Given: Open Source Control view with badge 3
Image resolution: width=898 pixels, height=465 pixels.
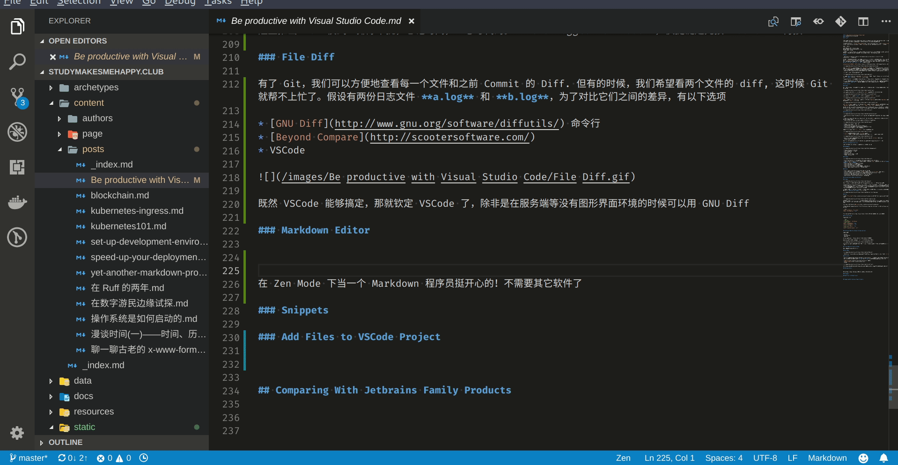Looking at the screenshot, I should [x=18, y=98].
